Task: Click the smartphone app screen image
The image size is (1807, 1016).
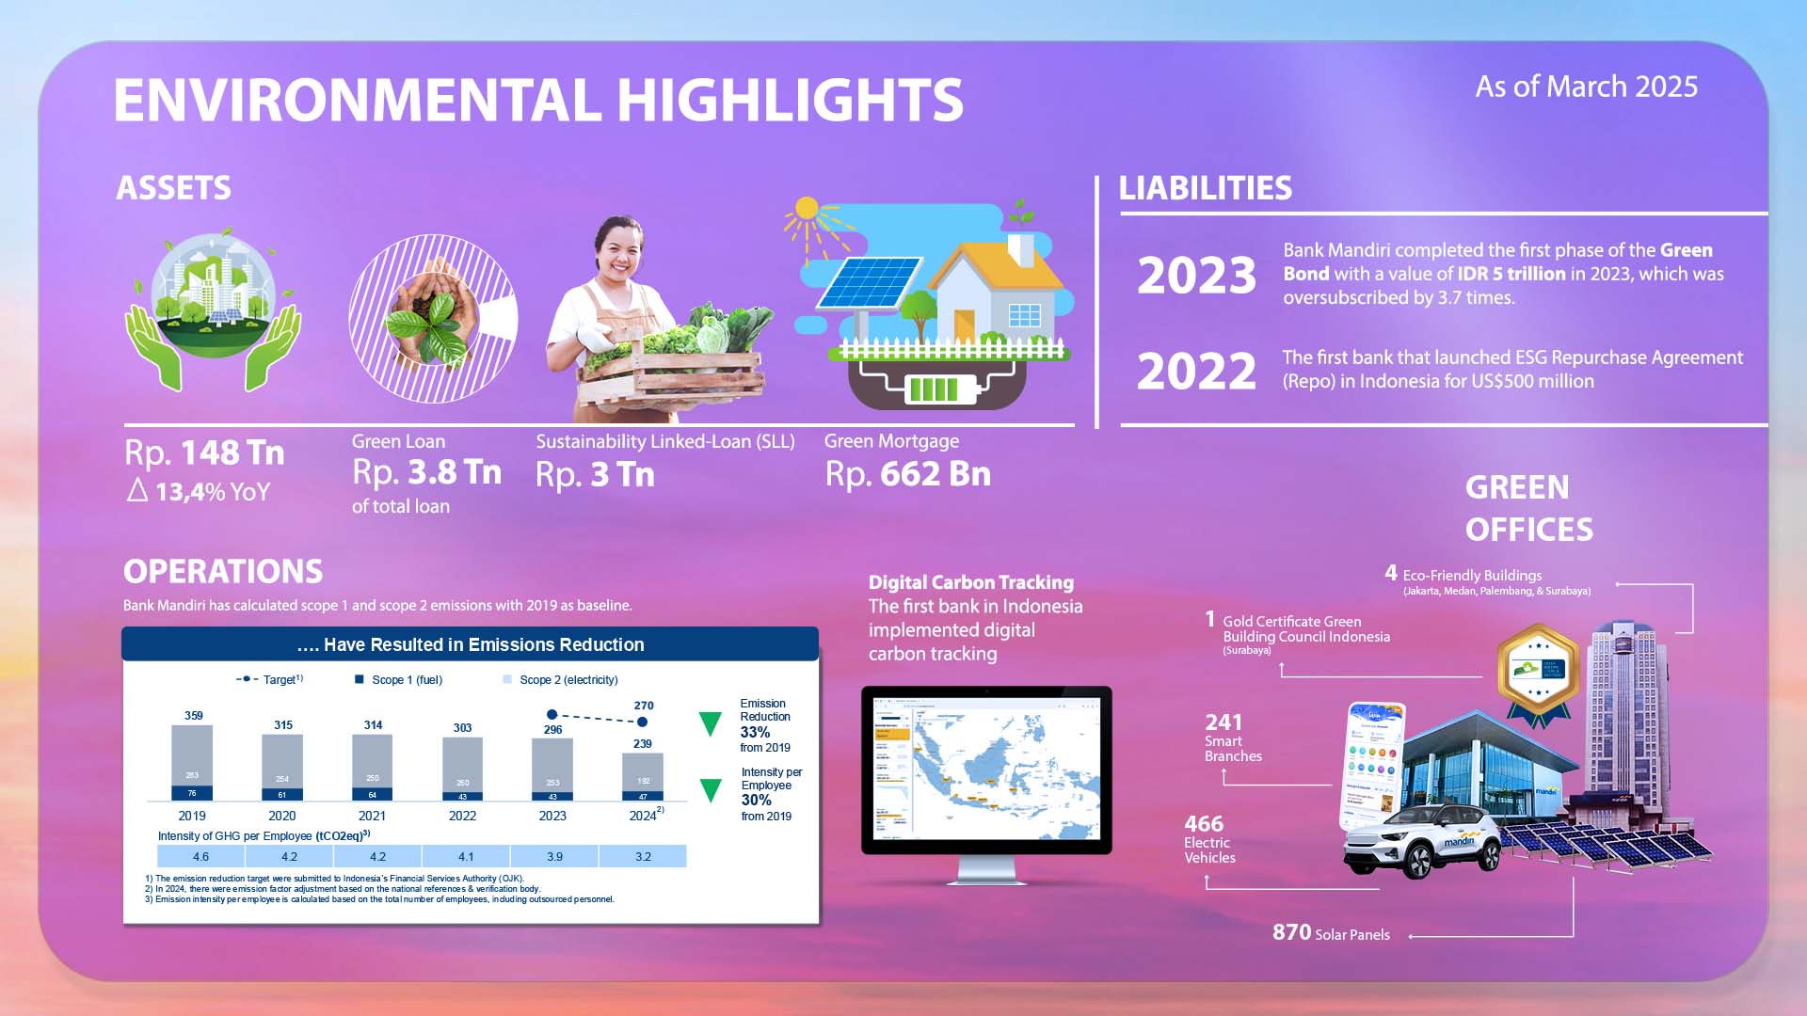Action: click(x=1371, y=764)
